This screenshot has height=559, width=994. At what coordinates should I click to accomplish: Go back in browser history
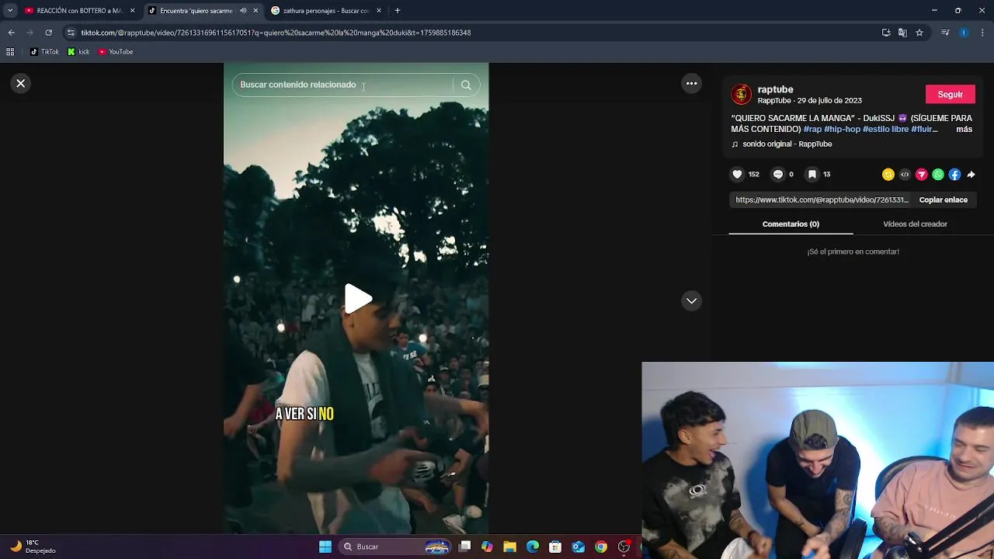(11, 33)
